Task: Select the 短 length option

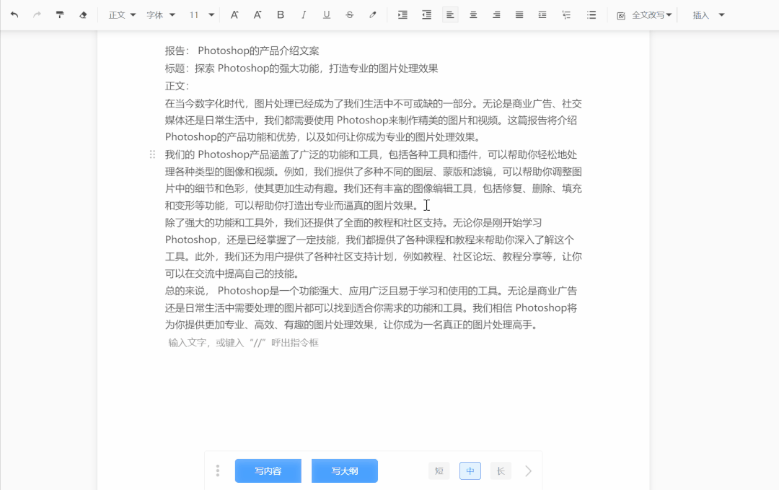Action: 439,471
